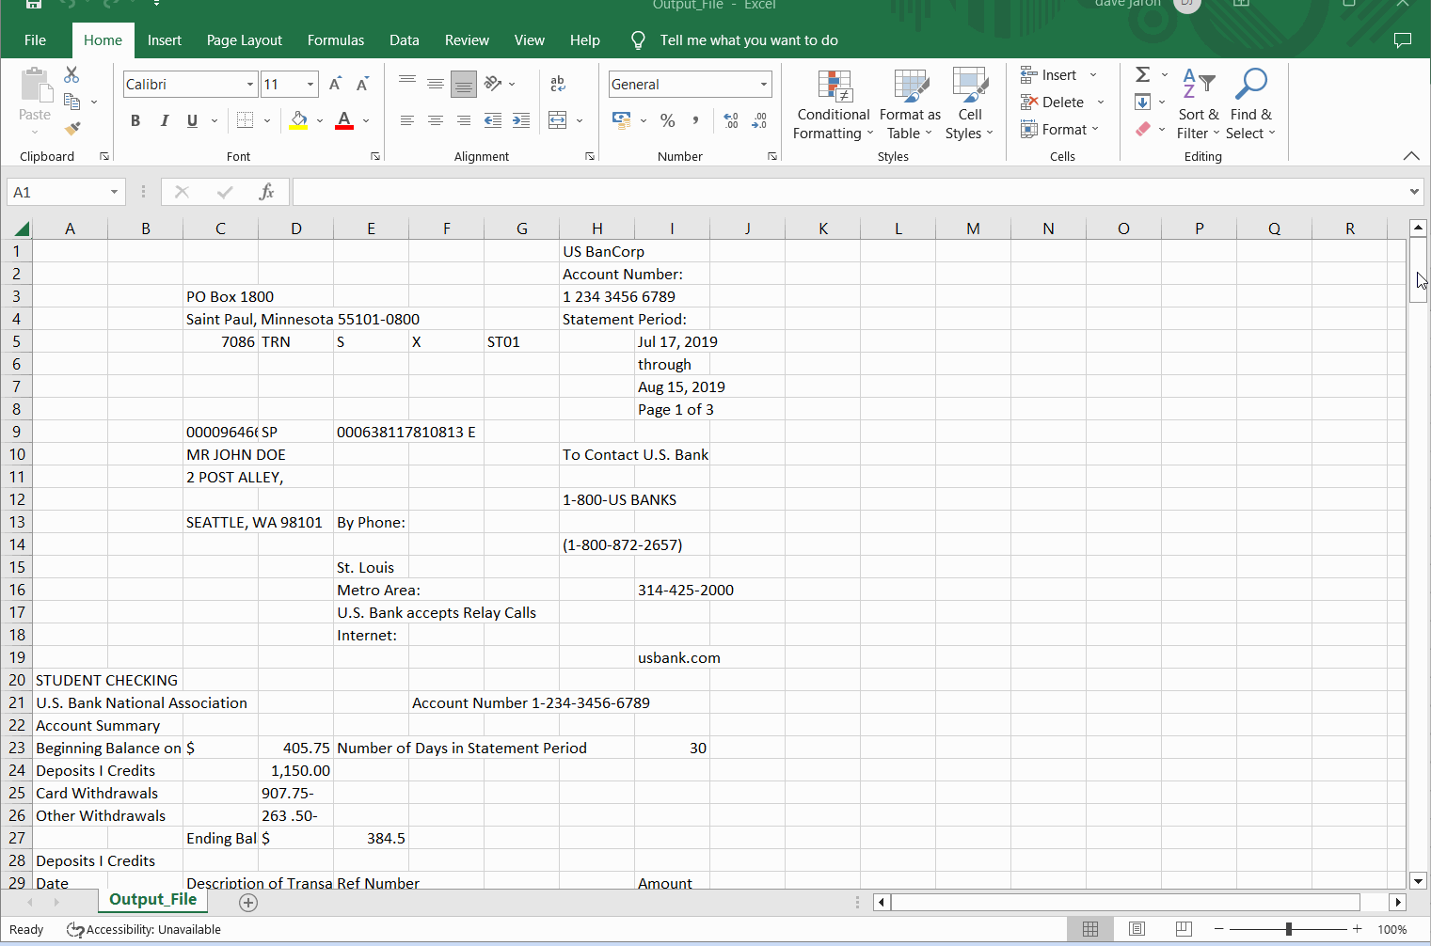Click the Copy icon in Clipboard
Image resolution: width=1431 pixels, height=946 pixels.
click(x=72, y=102)
